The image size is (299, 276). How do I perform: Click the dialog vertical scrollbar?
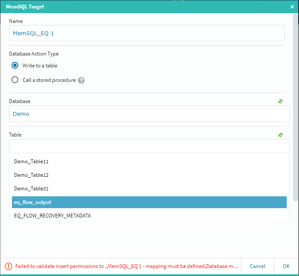point(295,107)
